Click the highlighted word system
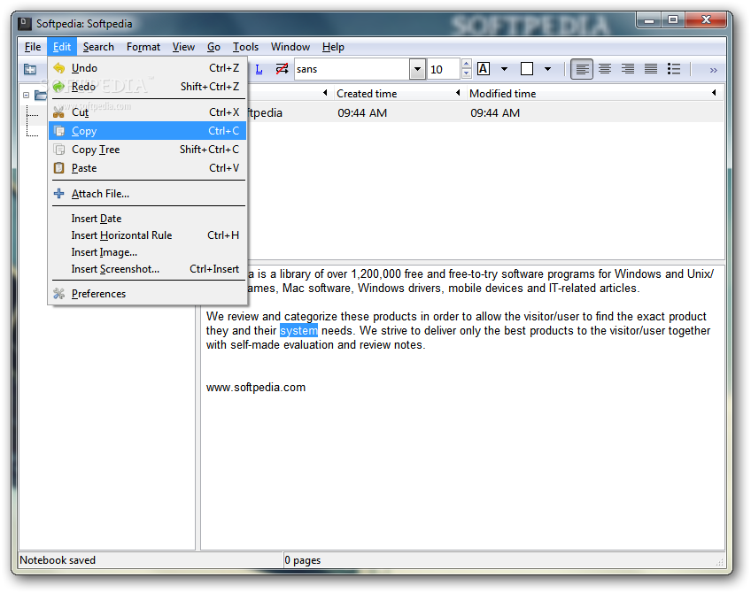The image size is (751, 593). coord(298,331)
